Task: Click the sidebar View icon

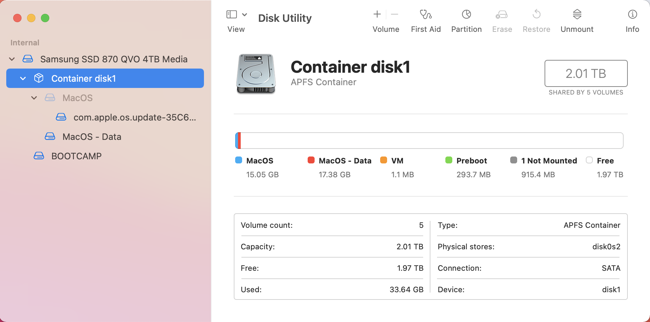Action: (x=232, y=15)
